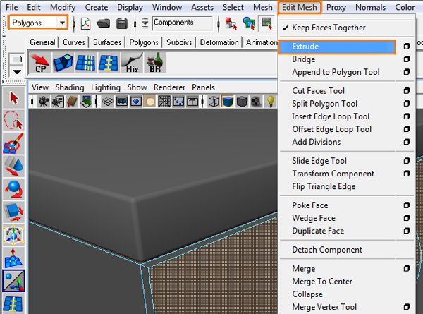423x314 pixels.
Task: Activate the Move tool with cone icon
Action: pyautogui.click(x=13, y=166)
